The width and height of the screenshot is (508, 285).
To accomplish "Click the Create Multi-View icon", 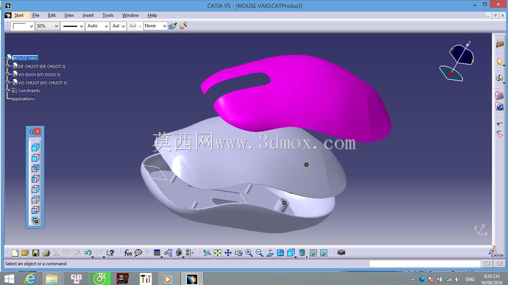I will [x=280, y=253].
